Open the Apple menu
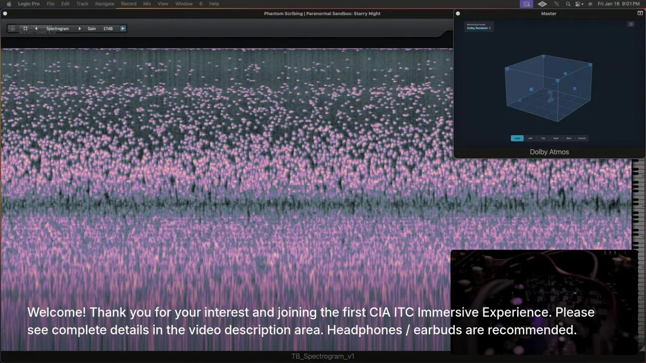 pos(9,4)
